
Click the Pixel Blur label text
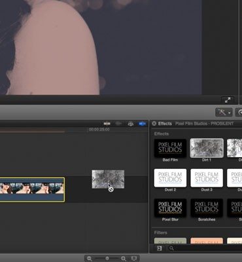click(170, 219)
